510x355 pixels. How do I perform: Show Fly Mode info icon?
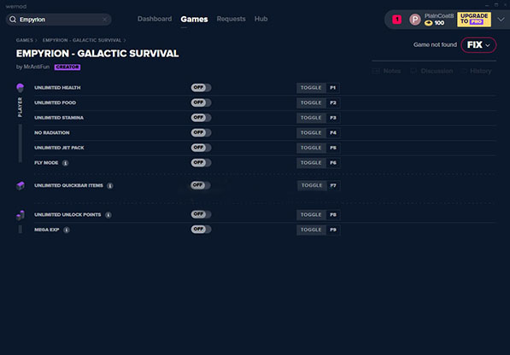coord(66,163)
